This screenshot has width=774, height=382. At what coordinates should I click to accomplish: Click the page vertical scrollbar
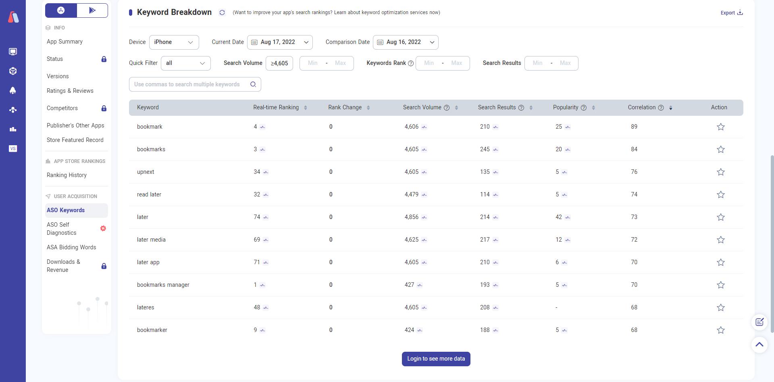[772, 244]
